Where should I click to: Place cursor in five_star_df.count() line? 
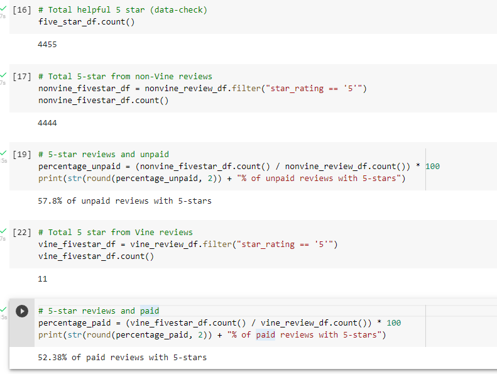point(87,22)
